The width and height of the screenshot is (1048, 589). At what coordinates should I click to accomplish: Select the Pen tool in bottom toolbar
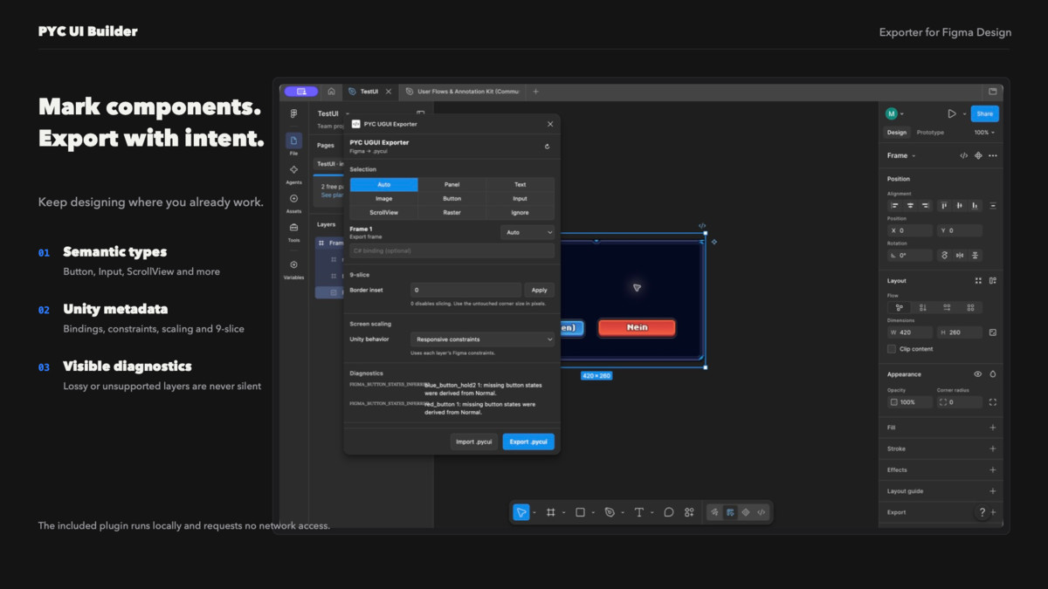click(x=610, y=512)
